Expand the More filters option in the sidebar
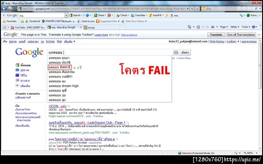This screenshot has width=263, height=164. click(x=23, y=86)
